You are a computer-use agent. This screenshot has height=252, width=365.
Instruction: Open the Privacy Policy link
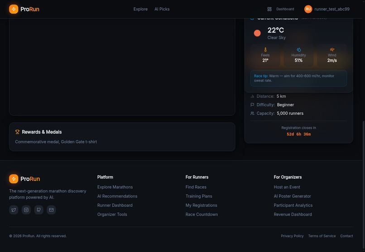tap(292, 236)
